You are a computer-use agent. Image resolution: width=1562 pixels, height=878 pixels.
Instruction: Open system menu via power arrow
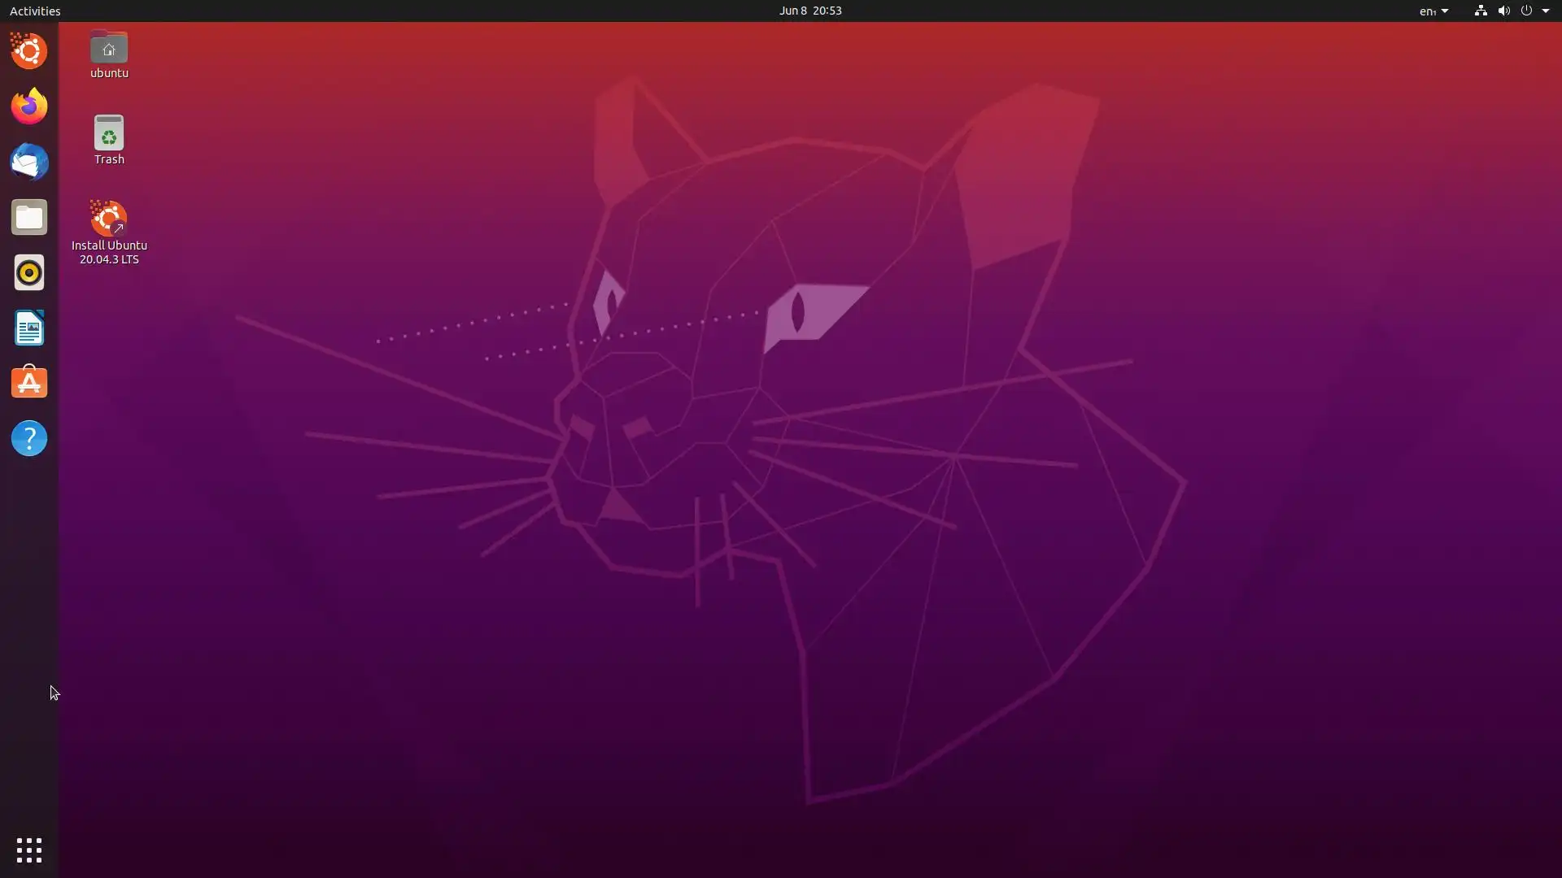(1546, 11)
